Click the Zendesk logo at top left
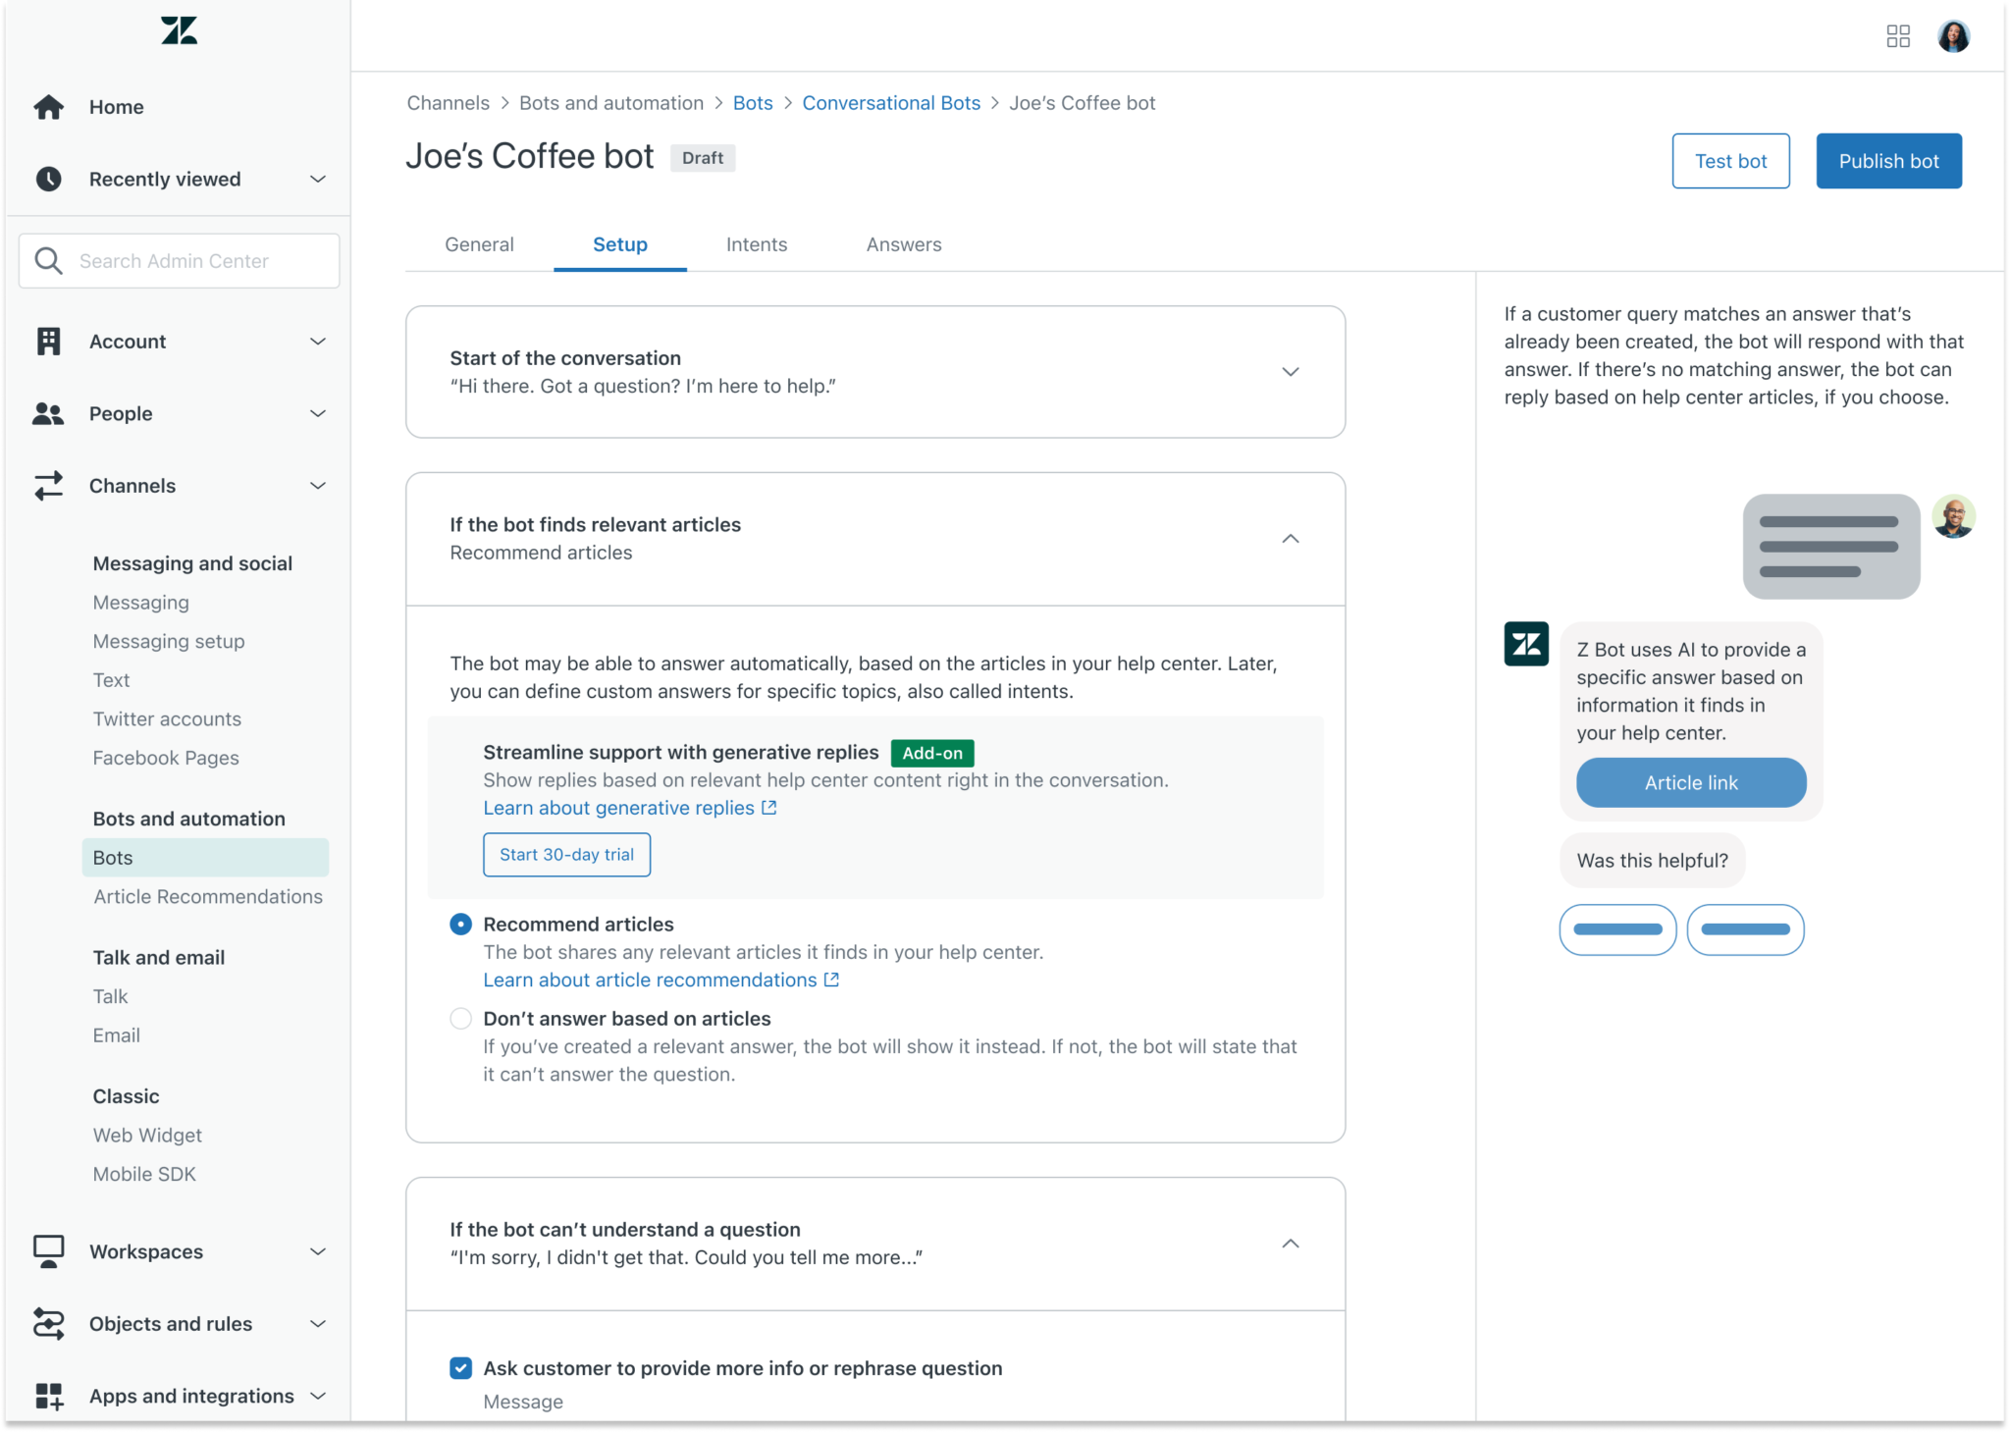 point(179,31)
